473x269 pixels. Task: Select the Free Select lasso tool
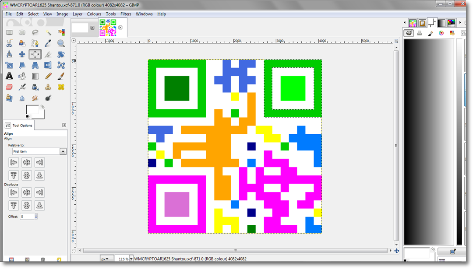tap(35, 32)
